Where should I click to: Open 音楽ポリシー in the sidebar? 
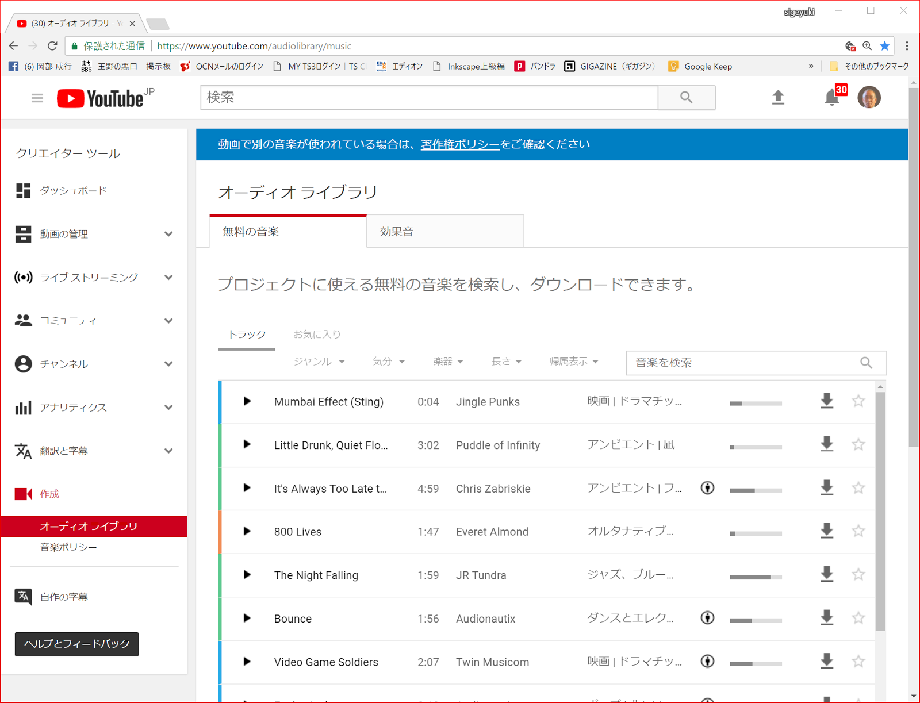coord(68,547)
